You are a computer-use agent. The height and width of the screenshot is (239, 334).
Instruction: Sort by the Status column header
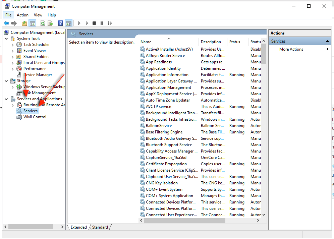coord(237,42)
